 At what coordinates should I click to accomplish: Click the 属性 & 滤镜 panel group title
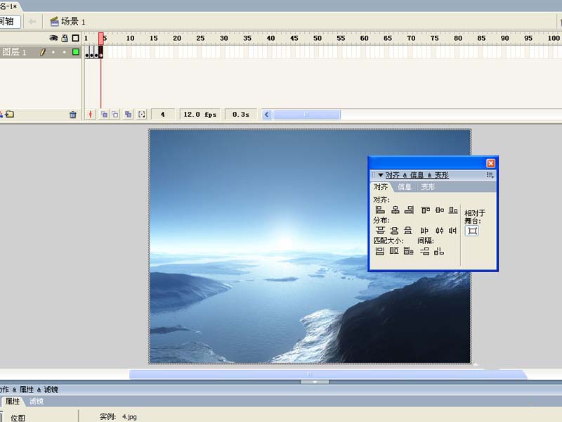coord(29,390)
